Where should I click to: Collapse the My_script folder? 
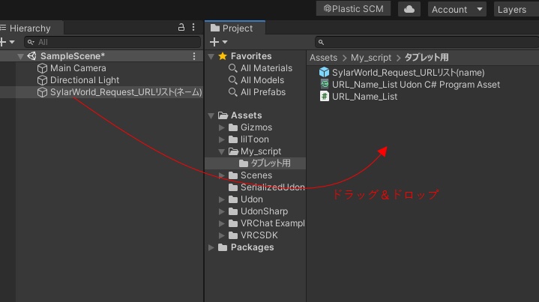(x=222, y=151)
